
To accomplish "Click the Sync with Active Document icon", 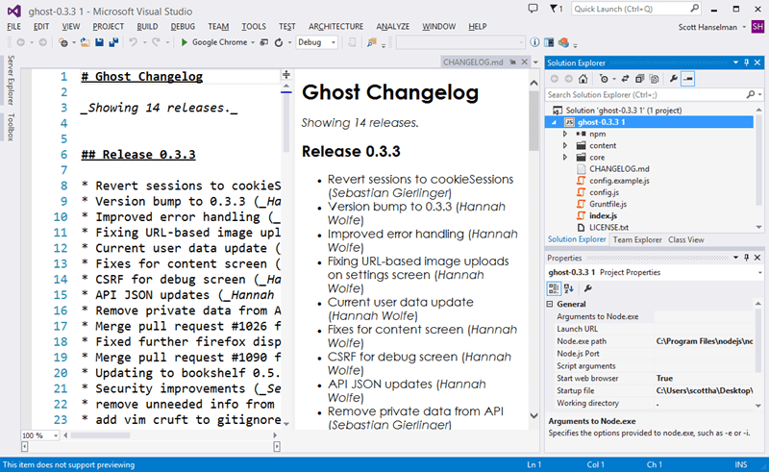I will pyautogui.click(x=626, y=79).
